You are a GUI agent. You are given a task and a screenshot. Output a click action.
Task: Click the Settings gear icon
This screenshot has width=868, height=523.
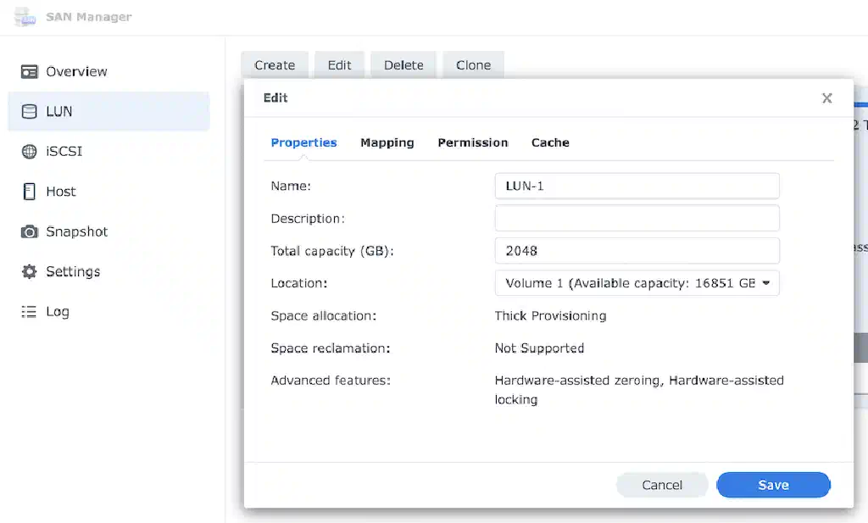click(30, 271)
